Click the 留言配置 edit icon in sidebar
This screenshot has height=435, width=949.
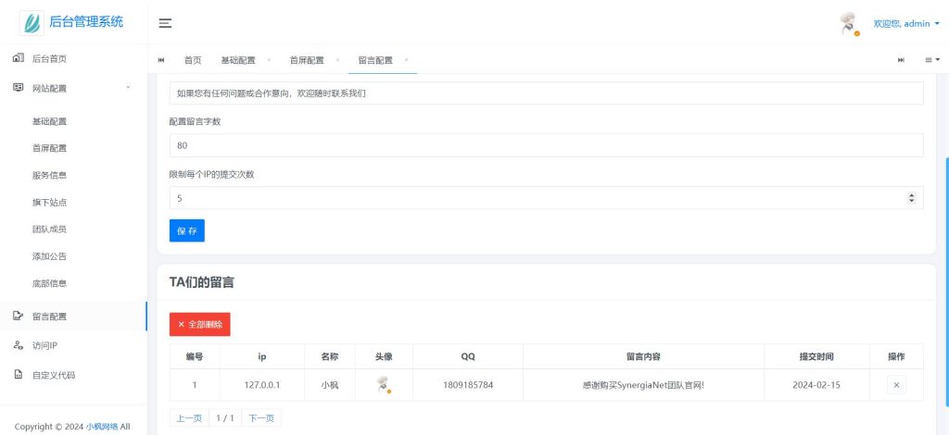[19, 316]
